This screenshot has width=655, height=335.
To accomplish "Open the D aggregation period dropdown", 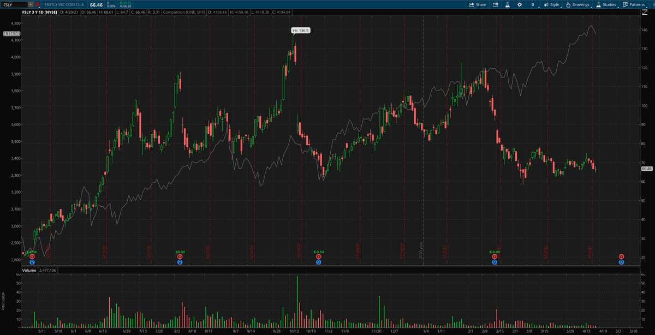I will point(532,4).
